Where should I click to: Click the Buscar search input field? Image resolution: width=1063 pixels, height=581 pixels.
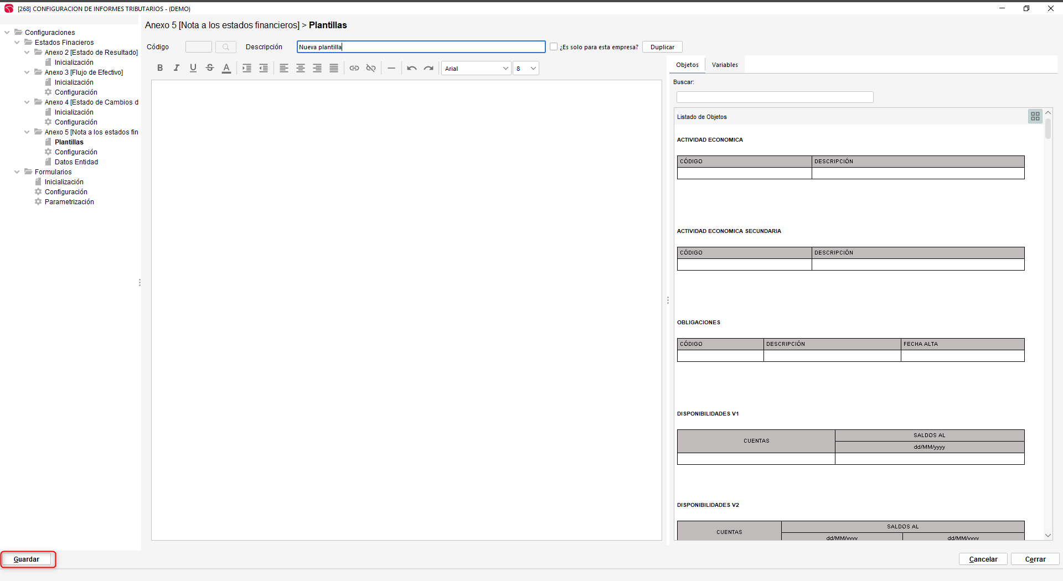point(775,97)
